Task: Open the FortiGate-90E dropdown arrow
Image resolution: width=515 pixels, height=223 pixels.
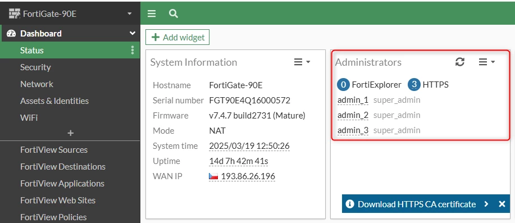Action: 129,14
